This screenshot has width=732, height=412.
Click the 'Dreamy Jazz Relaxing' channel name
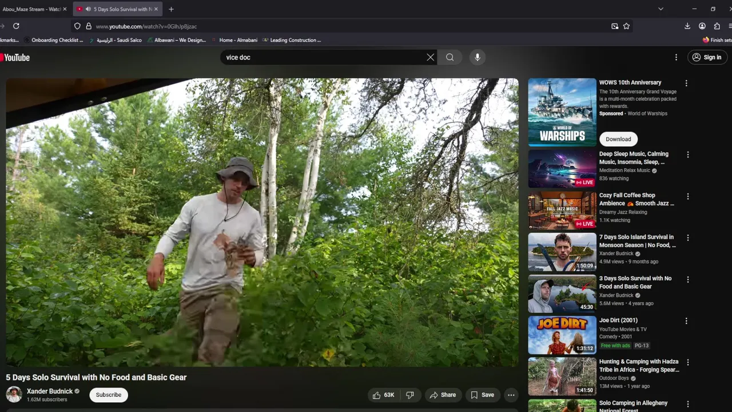[x=623, y=212]
